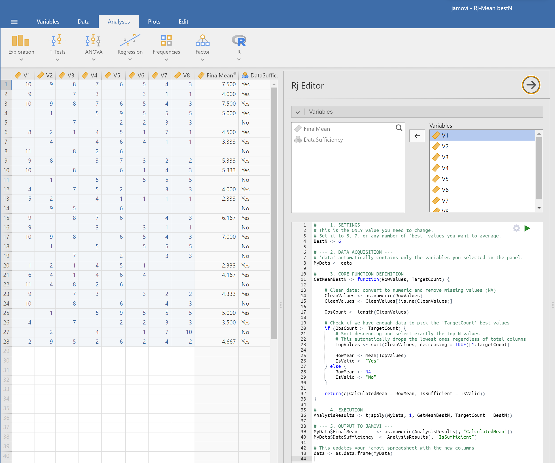
Task: Open the T-Tests analysis menu
Action: [x=57, y=47]
